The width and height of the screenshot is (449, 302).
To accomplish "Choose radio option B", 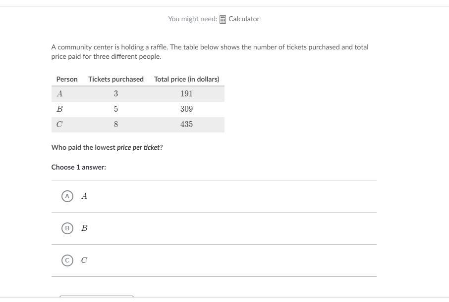I will click(67, 228).
